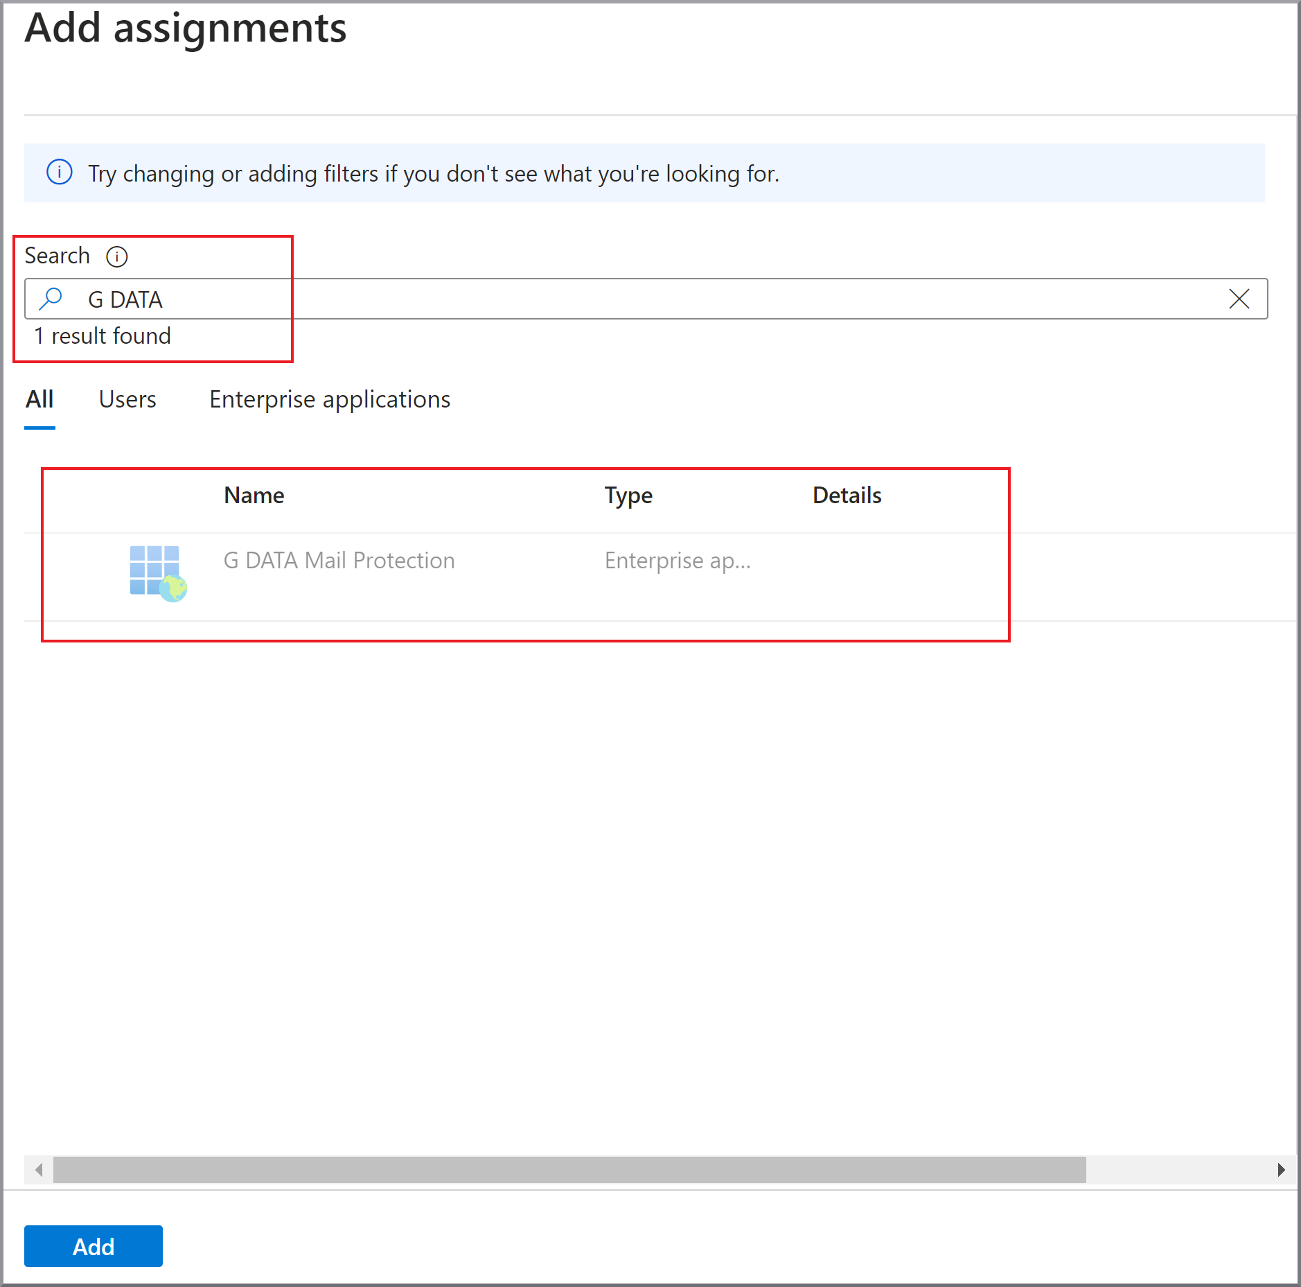Click the info icon in the filter banner

click(60, 172)
